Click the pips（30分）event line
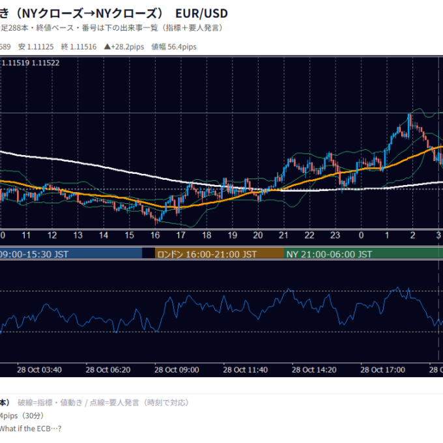This screenshot has width=443, height=443. tap(21, 416)
